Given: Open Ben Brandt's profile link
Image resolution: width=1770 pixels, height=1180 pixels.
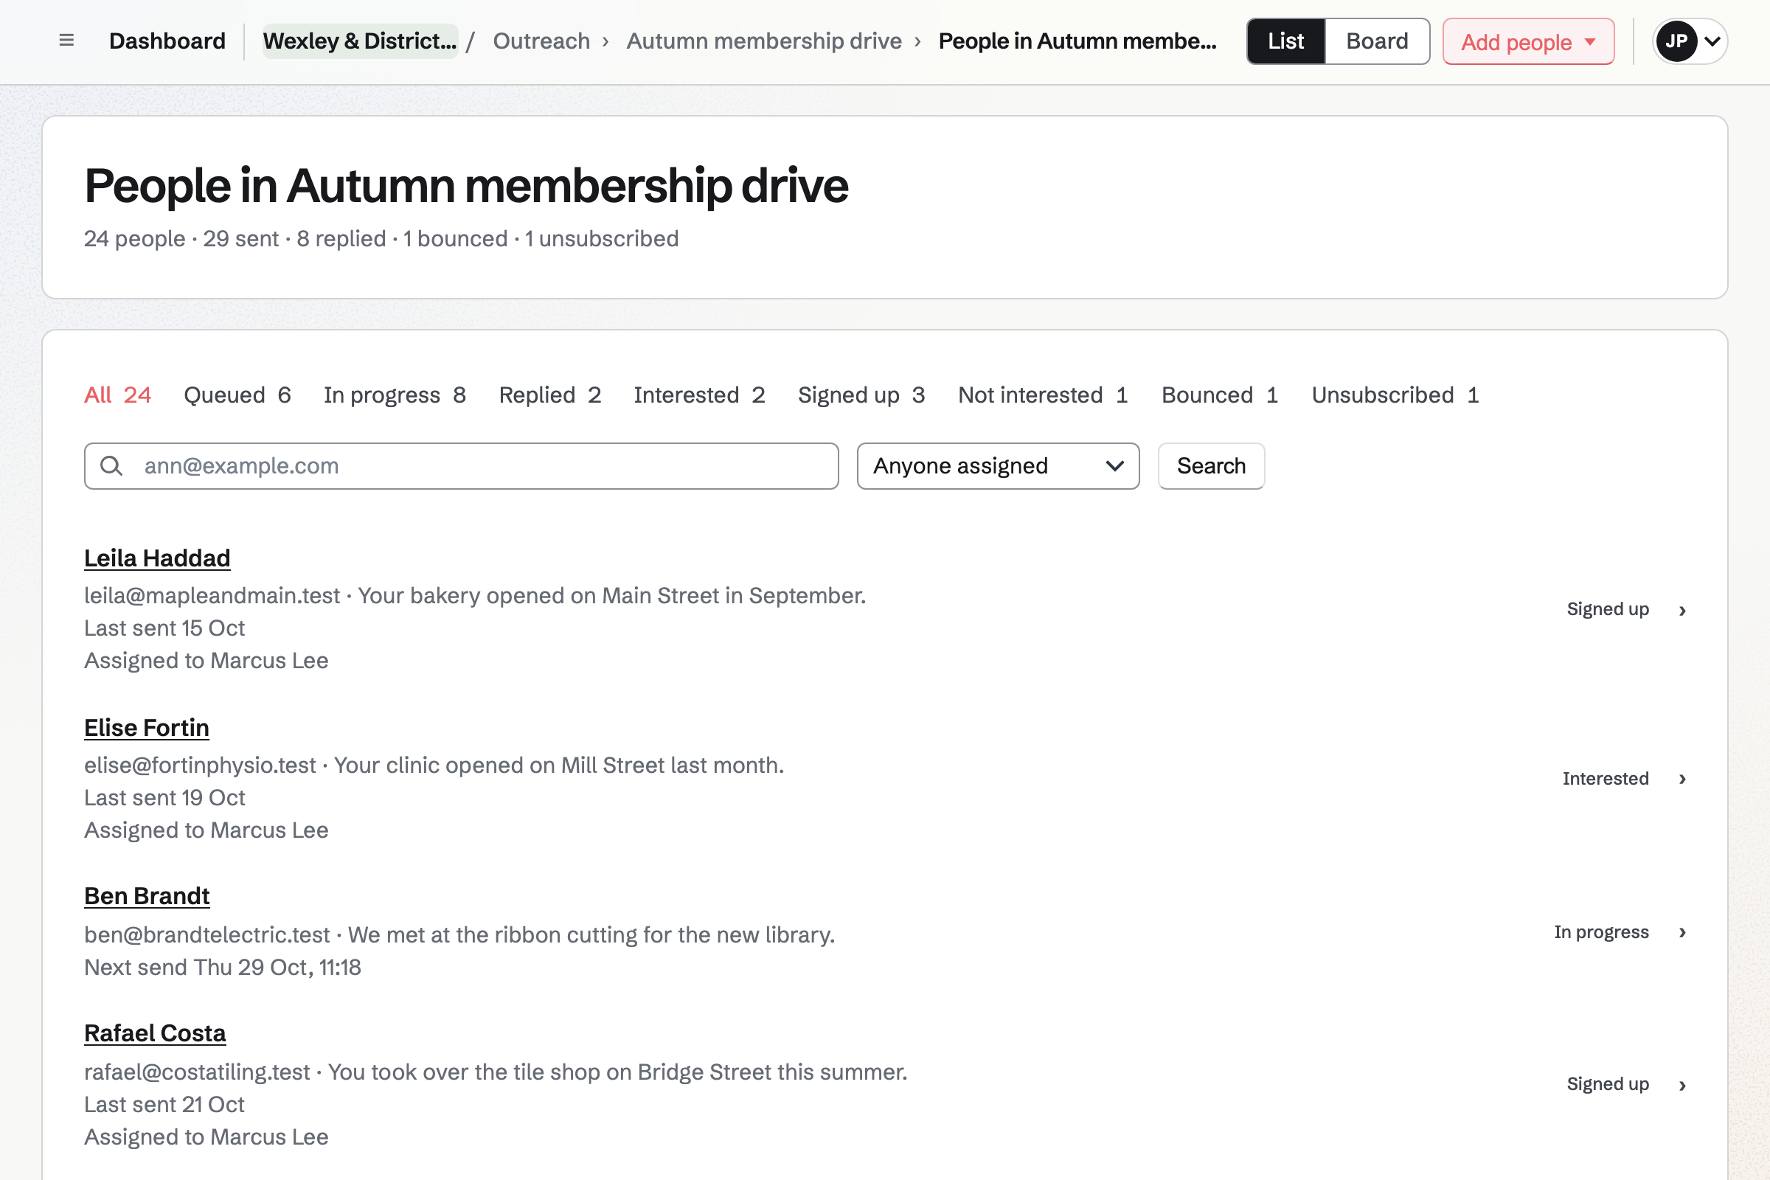Looking at the screenshot, I should [146, 895].
